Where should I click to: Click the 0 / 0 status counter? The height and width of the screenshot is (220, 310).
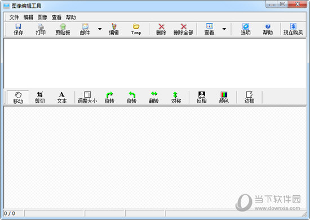(x=10, y=213)
